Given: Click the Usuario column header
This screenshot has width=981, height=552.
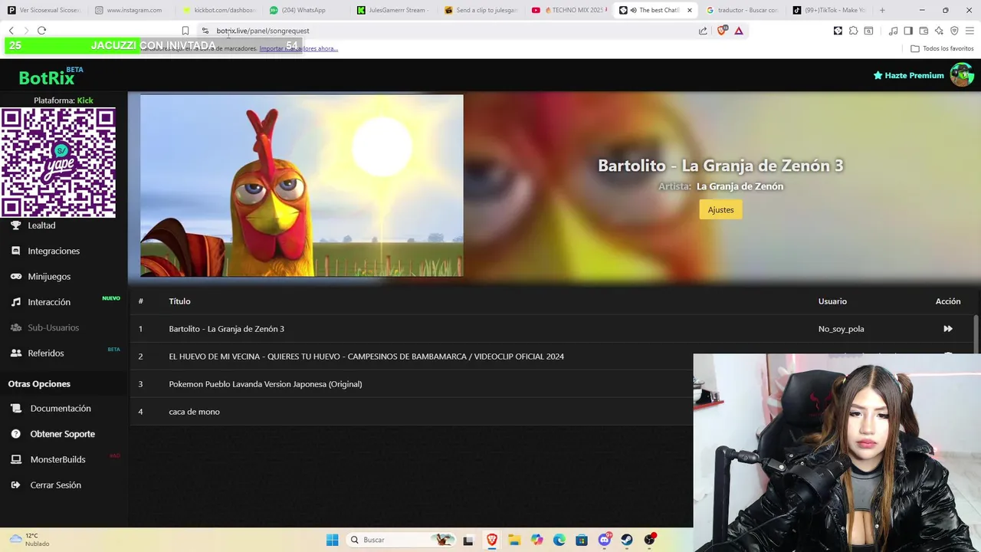Looking at the screenshot, I should tap(832, 301).
